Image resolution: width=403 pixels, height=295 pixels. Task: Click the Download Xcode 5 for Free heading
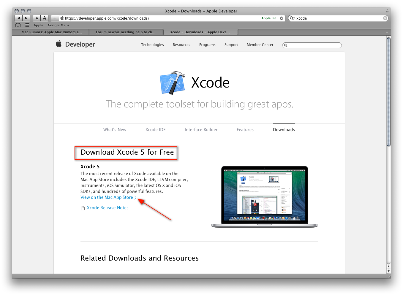[x=127, y=152]
